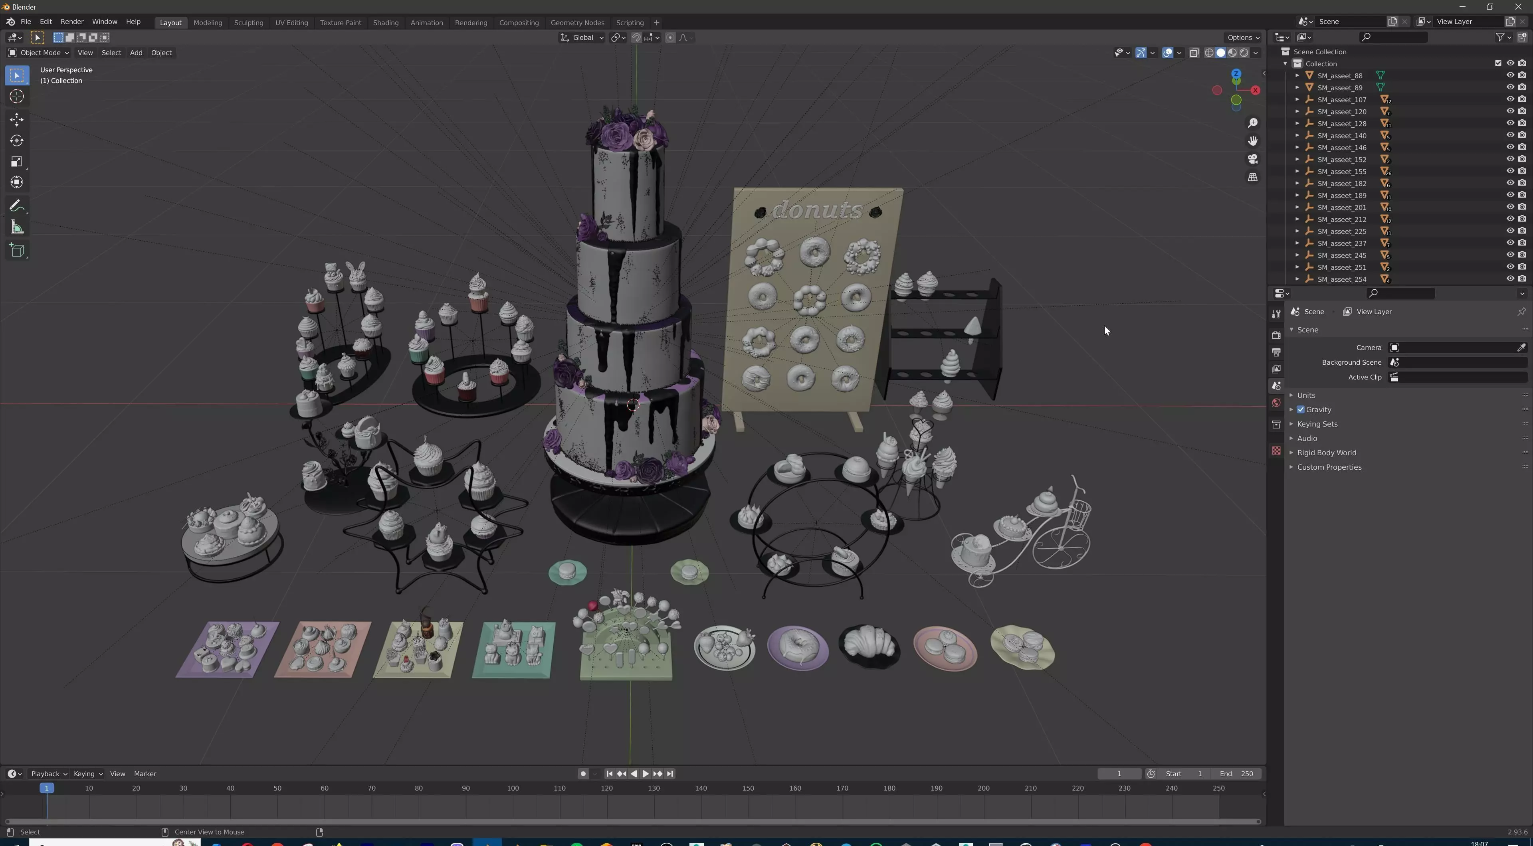Select the Measure tool
1533x846 pixels.
pos(17,227)
